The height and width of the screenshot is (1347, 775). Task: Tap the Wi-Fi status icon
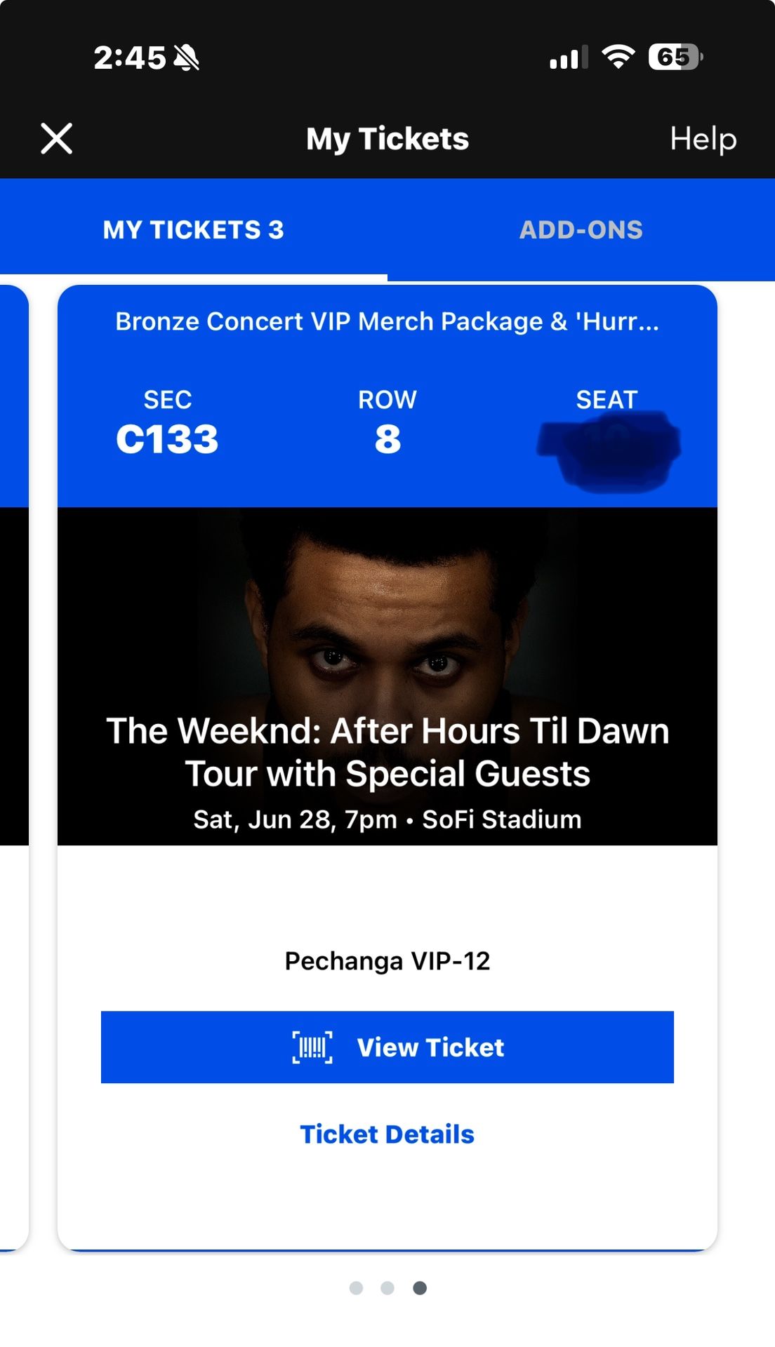tap(618, 57)
